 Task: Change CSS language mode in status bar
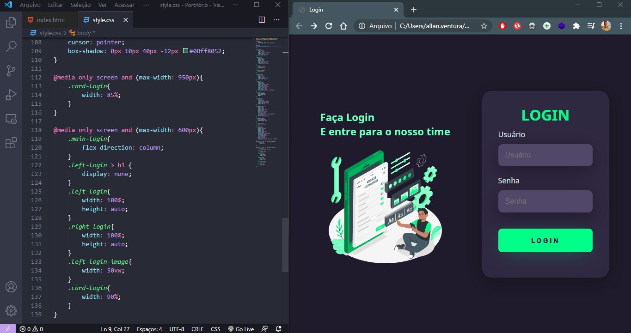[215, 329]
